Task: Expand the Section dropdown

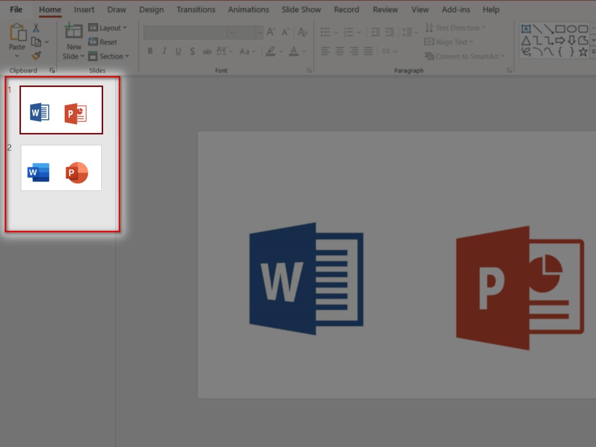Action: [x=109, y=56]
